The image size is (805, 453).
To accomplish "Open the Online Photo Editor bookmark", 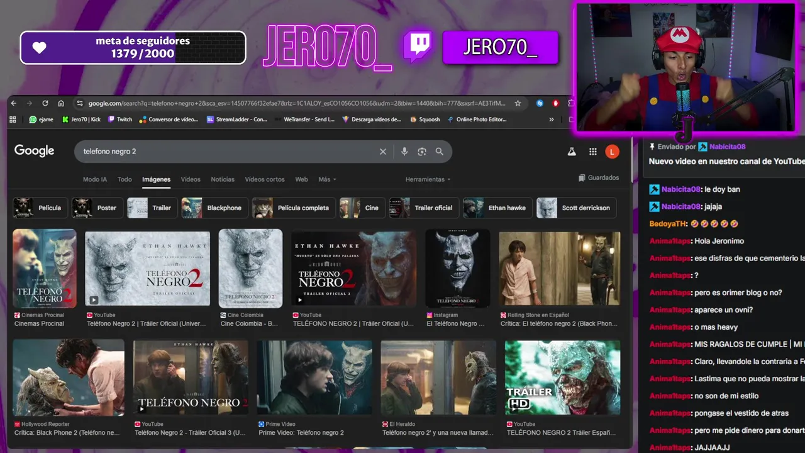I will coord(477,119).
